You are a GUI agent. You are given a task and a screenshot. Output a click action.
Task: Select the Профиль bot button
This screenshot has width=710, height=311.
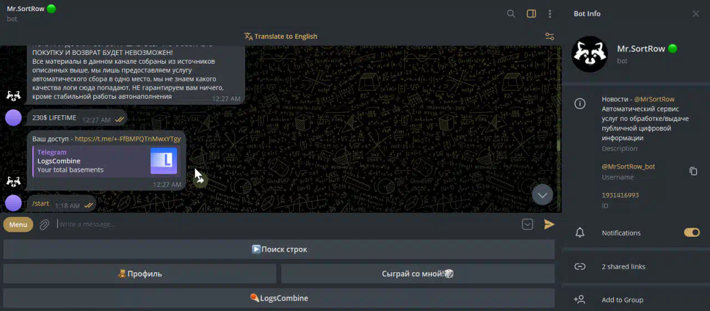[140, 274]
